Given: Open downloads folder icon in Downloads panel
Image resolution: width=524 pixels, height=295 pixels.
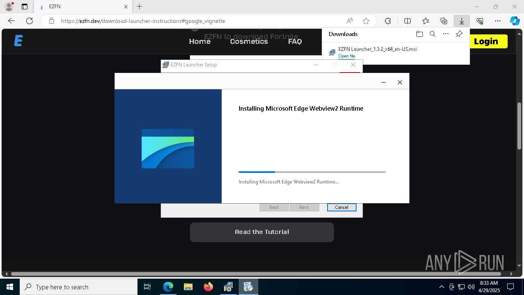Looking at the screenshot, I should pos(419,34).
